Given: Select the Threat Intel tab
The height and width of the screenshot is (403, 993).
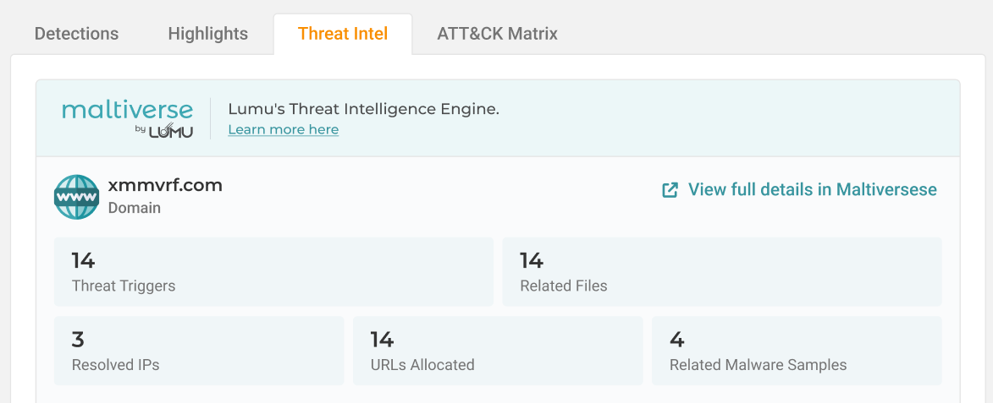Looking at the screenshot, I should click(343, 34).
